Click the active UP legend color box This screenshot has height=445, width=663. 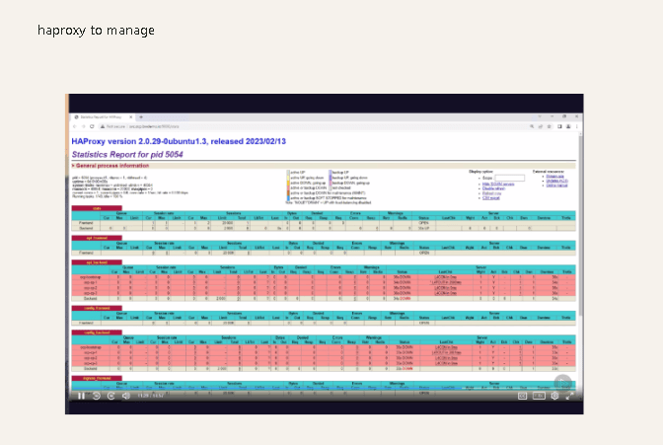point(288,173)
